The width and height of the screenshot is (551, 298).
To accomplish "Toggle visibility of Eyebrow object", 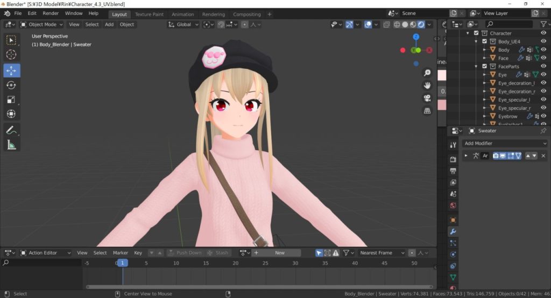I will point(543,116).
